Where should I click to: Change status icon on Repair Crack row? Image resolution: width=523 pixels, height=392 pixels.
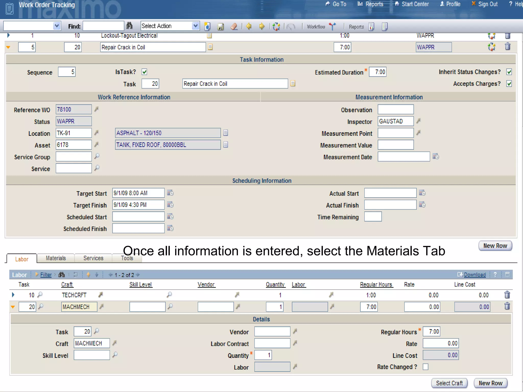[x=491, y=47]
